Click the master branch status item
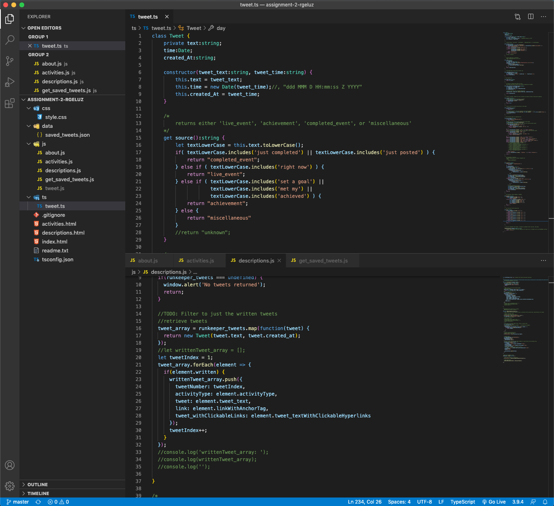 (x=18, y=502)
